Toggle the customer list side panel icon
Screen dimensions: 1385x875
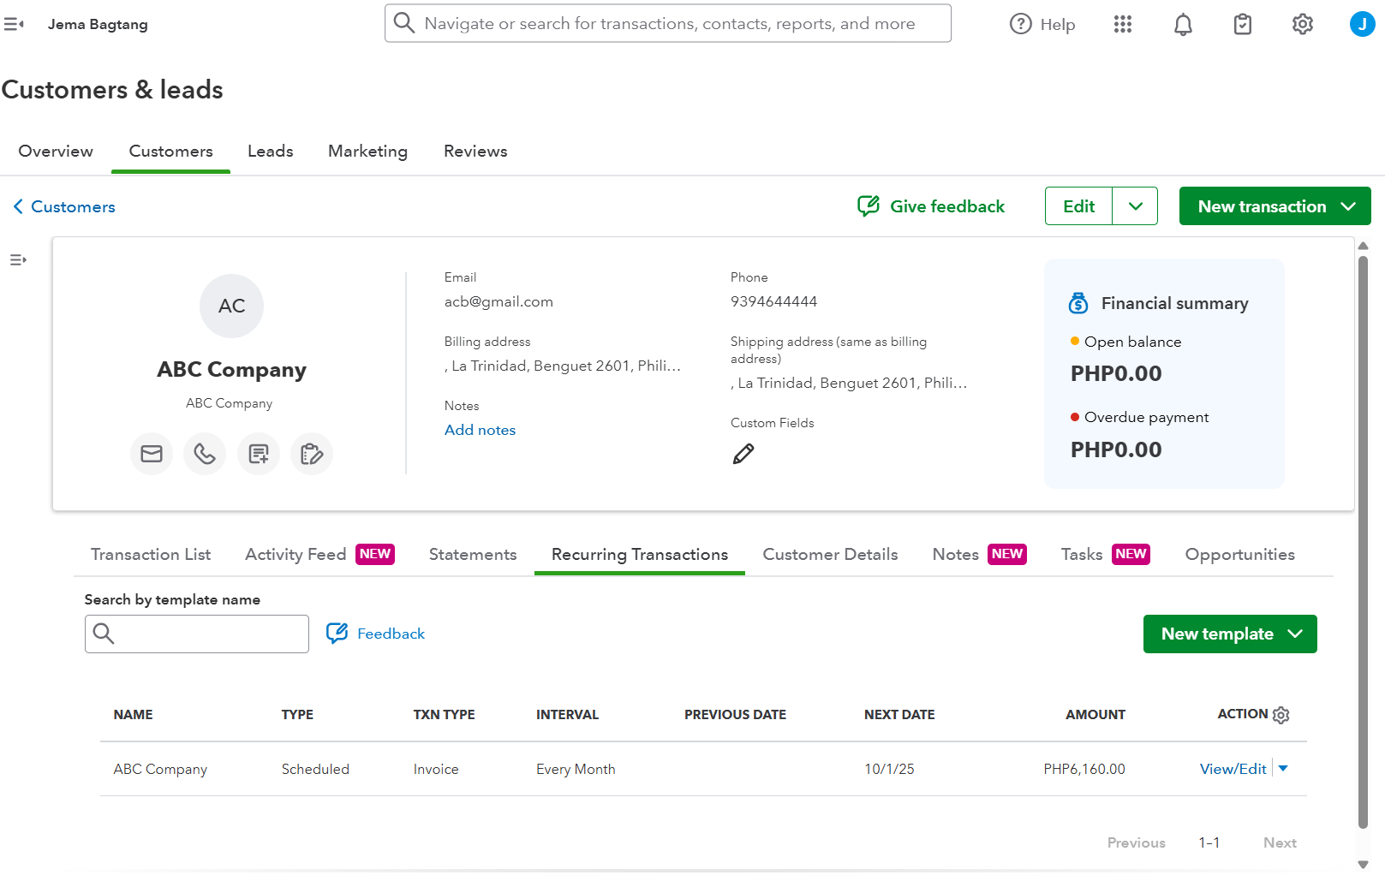18,260
